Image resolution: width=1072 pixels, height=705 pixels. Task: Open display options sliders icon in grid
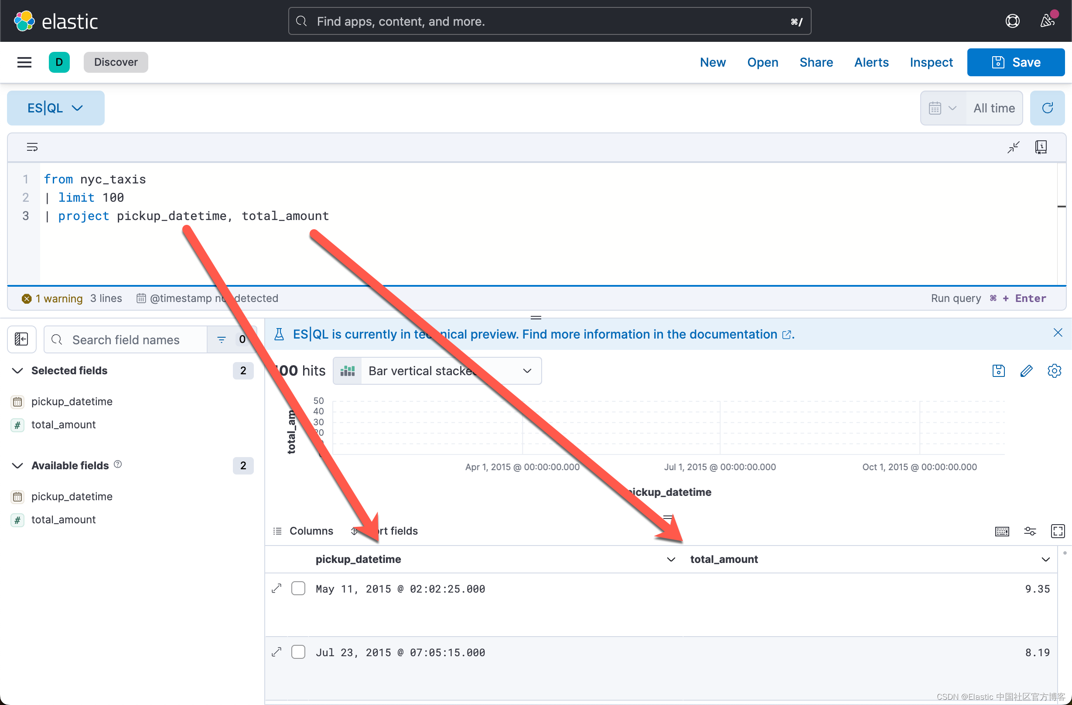click(x=1030, y=531)
